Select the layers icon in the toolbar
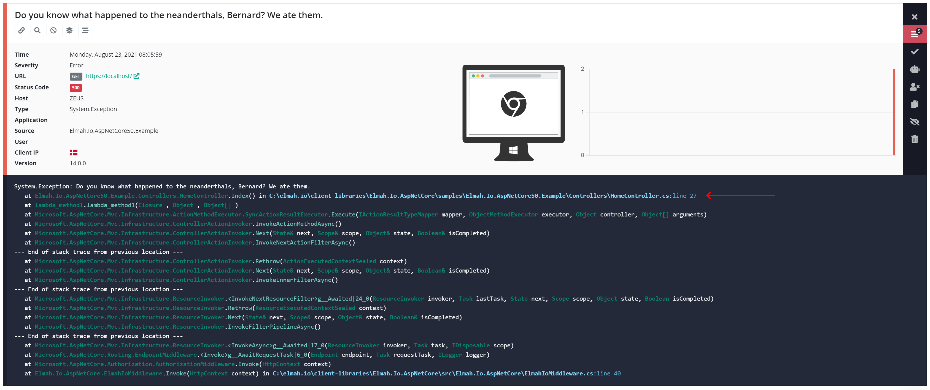Screen dimensions: 930x390 (69, 30)
